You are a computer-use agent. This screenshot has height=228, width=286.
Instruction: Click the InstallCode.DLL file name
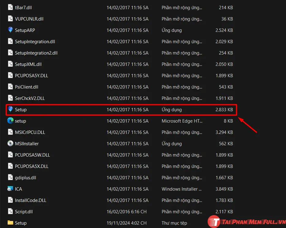point(31,200)
